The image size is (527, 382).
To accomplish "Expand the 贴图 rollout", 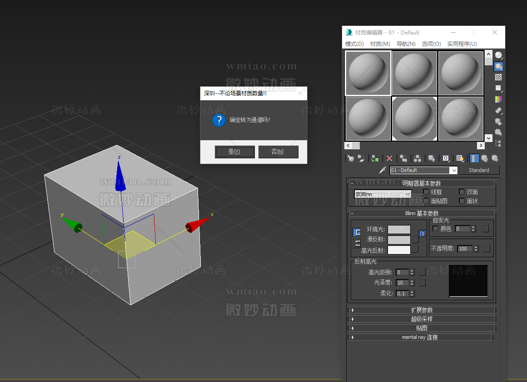I will 423,328.
